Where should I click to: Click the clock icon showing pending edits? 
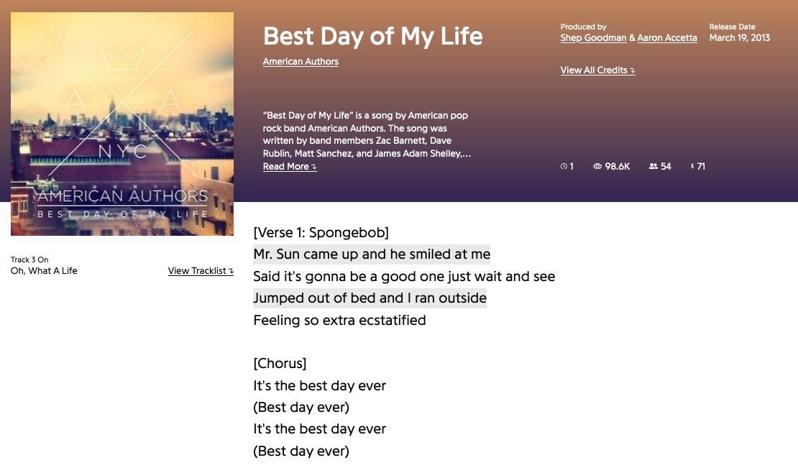tap(566, 166)
